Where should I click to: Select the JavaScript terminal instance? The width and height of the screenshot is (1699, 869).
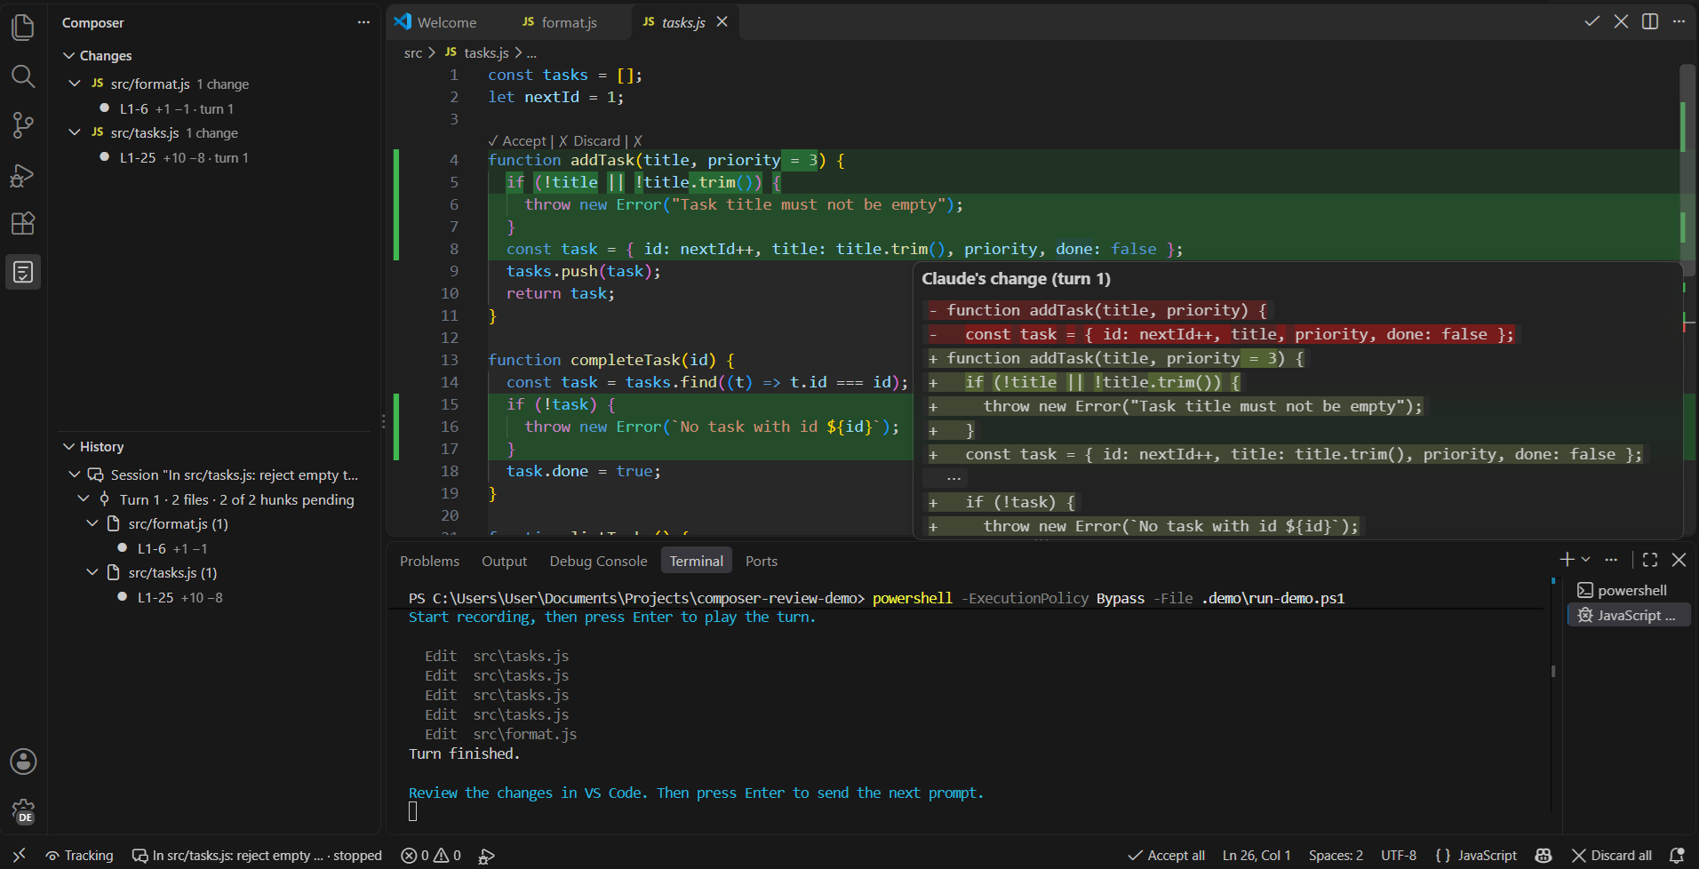point(1628,615)
